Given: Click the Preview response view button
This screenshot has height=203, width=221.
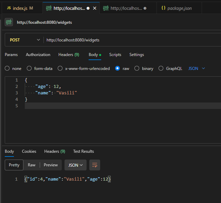Looking at the screenshot, I should tap(51, 165).
